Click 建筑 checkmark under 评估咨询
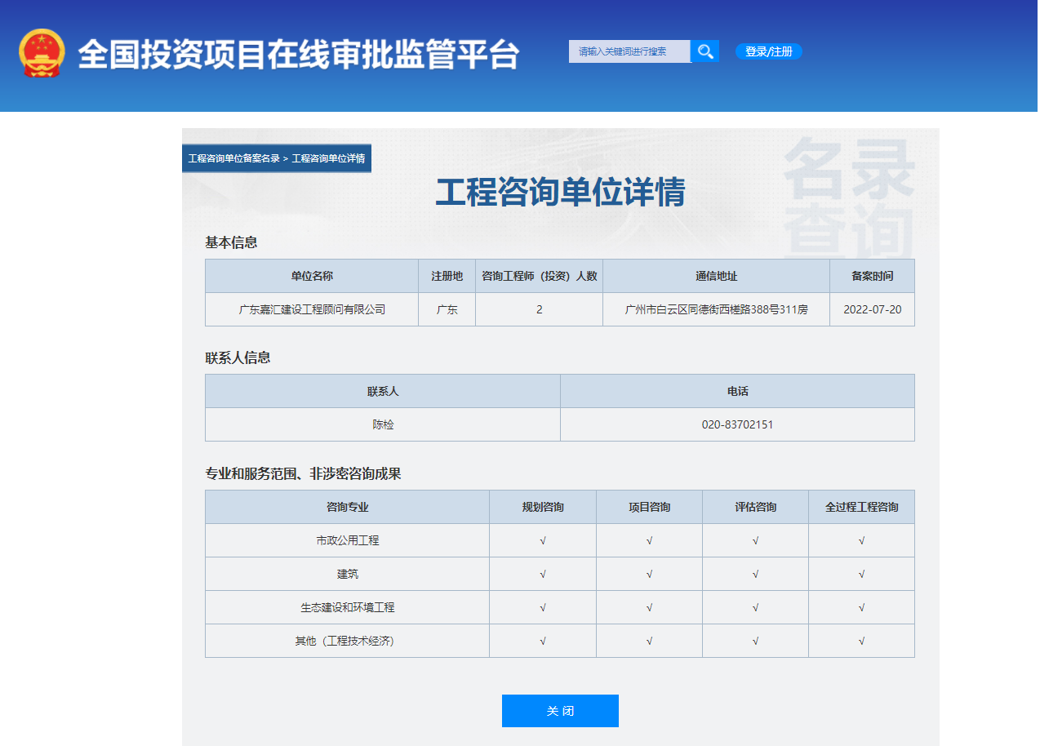The width and height of the screenshot is (1040, 746). [756, 574]
